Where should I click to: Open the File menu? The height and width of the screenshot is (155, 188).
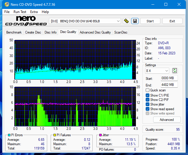(x=7, y=12)
